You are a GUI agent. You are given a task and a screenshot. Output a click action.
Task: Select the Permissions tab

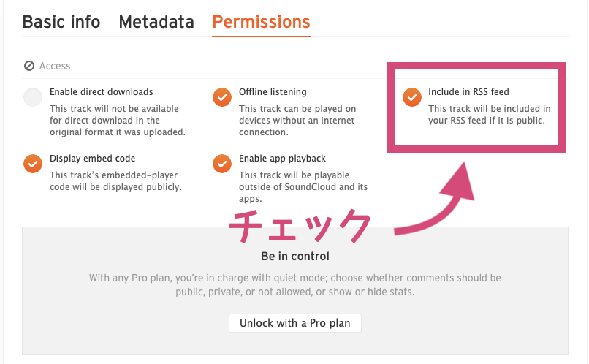(x=261, y=22)
